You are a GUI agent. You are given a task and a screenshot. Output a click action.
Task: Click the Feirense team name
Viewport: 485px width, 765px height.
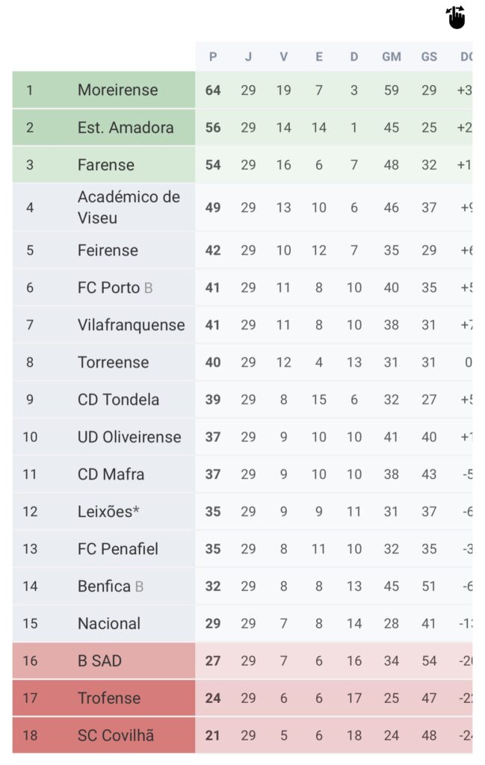108,250
